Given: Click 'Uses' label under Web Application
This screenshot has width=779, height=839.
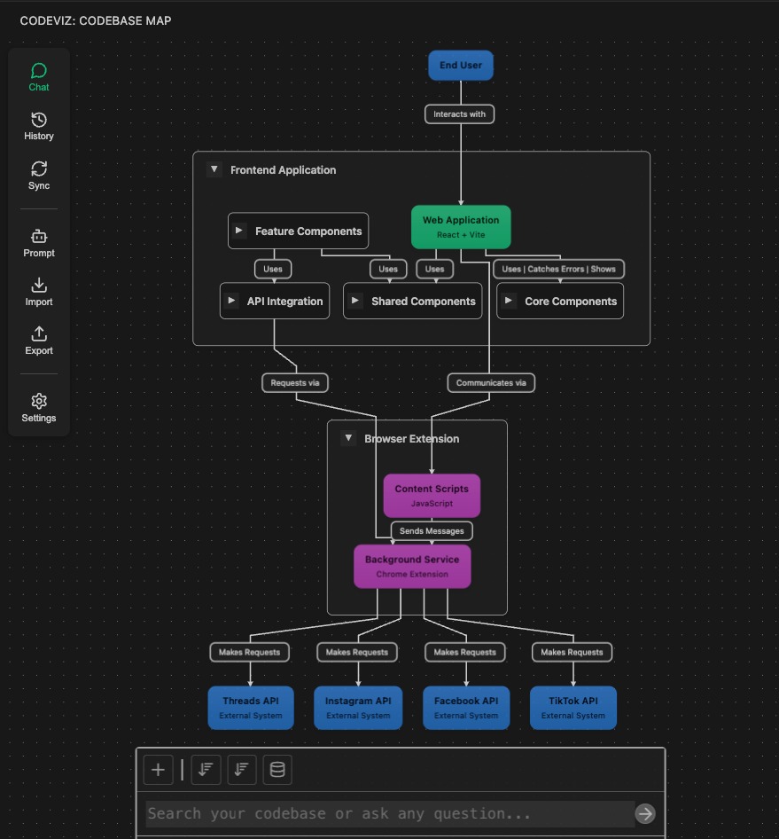Looking at the screenshot, I should click(434, 269).
